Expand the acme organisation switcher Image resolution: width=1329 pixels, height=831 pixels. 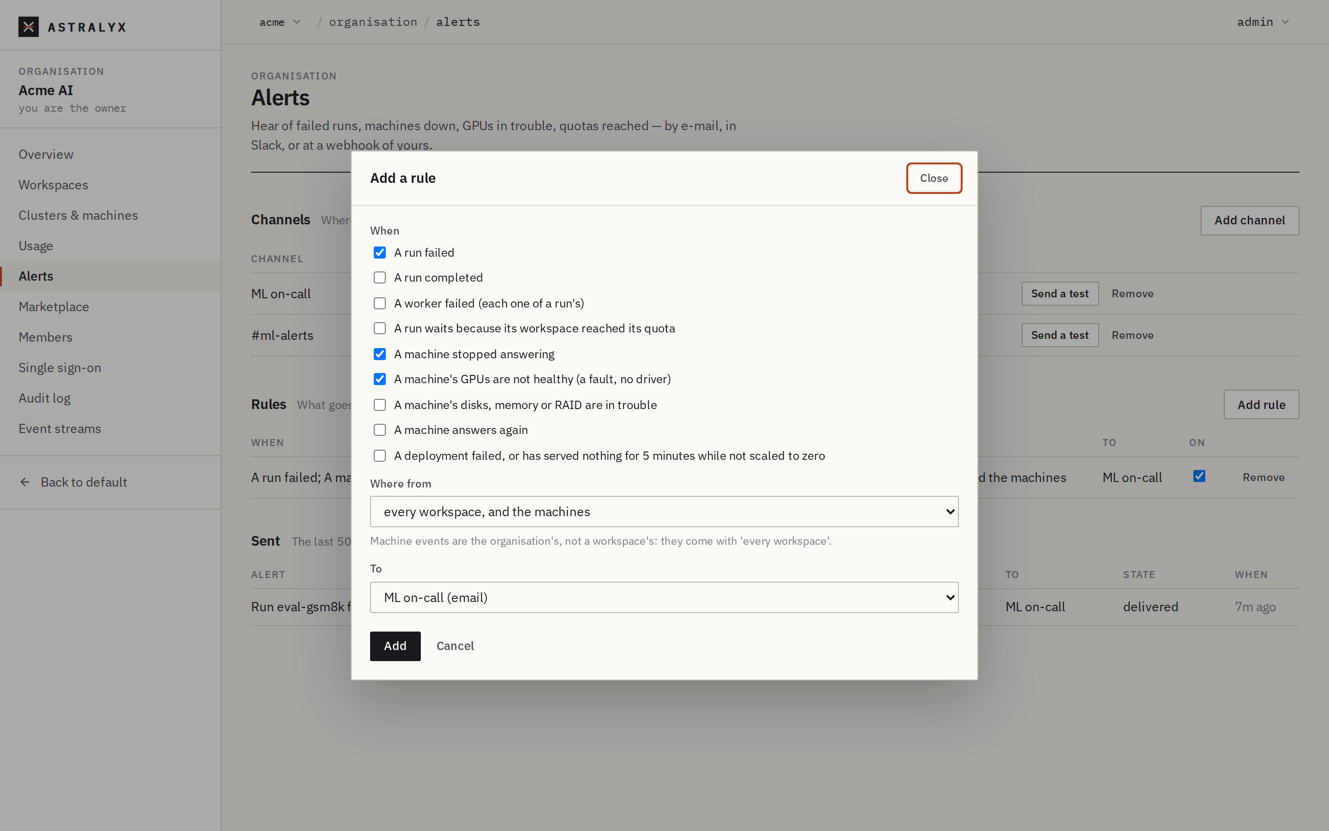tap(280, 22)
